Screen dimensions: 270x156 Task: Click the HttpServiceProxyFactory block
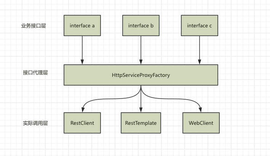coord(141,75)
